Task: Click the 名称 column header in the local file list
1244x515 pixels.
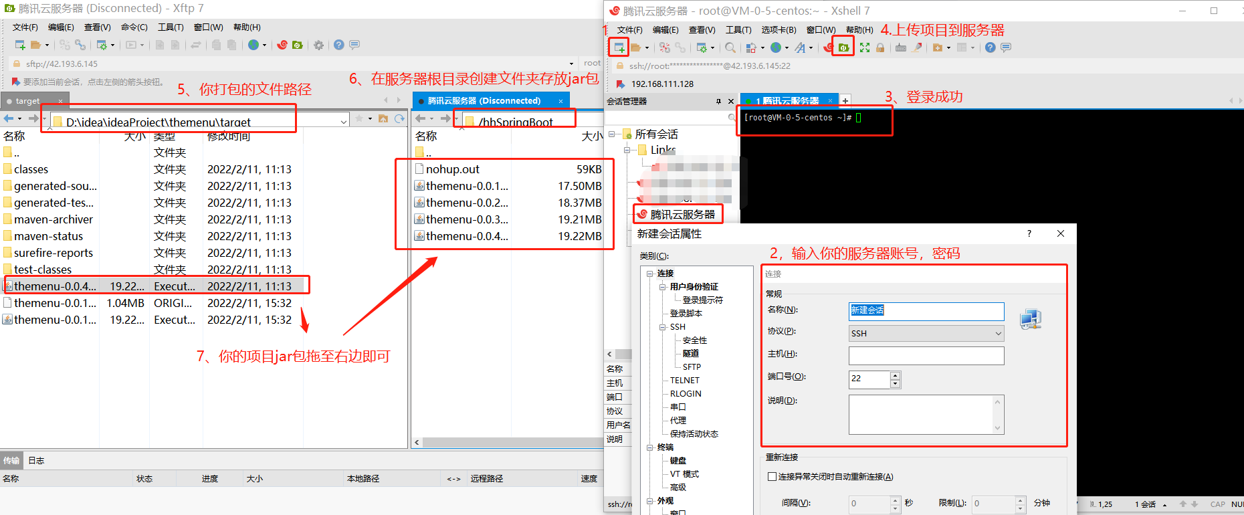Action: [x=14, y=136]
